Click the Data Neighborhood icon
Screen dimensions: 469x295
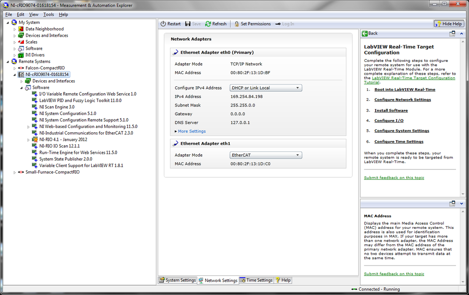(21, 29)
